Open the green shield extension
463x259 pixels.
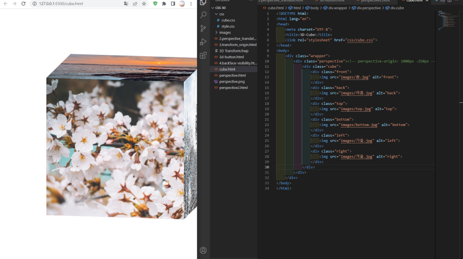pyautogui.click(x=155, y=3)
